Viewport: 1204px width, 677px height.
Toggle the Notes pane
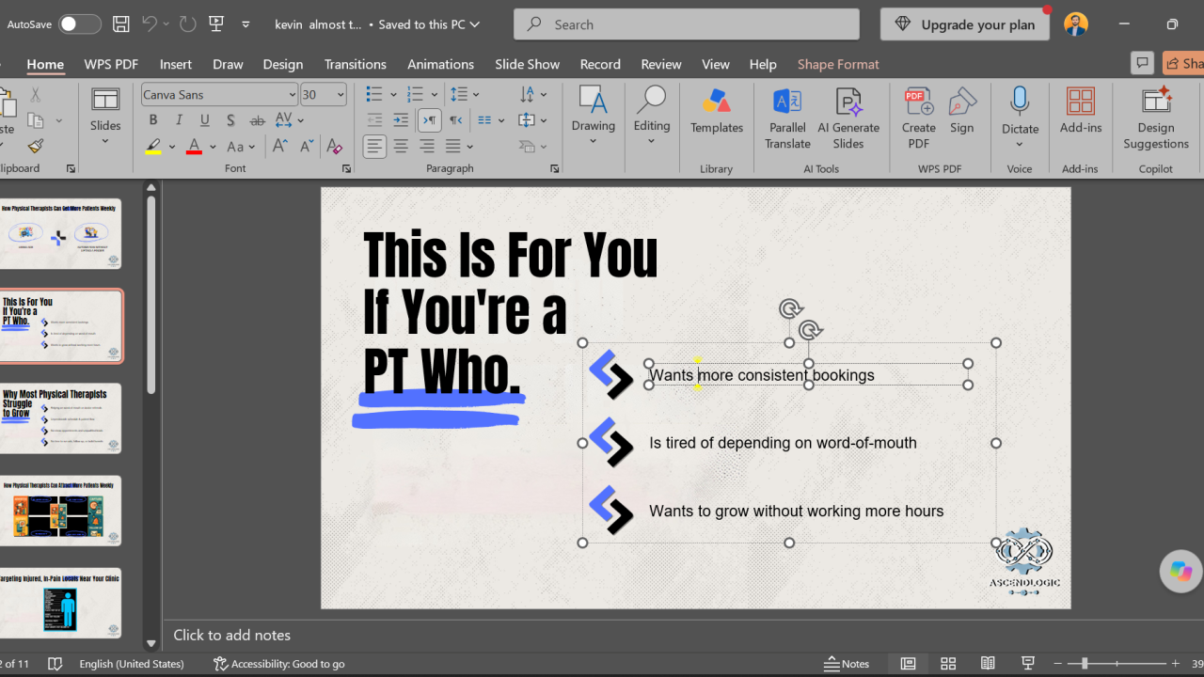[847, 664]
